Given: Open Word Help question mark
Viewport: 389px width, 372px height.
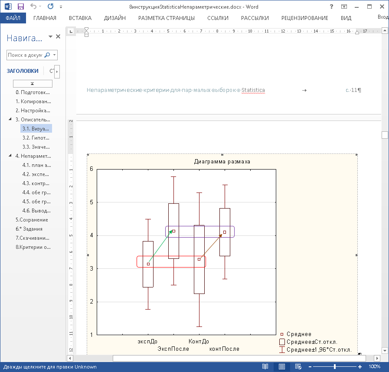Looking at the screenshot, I should coord(331,7).
